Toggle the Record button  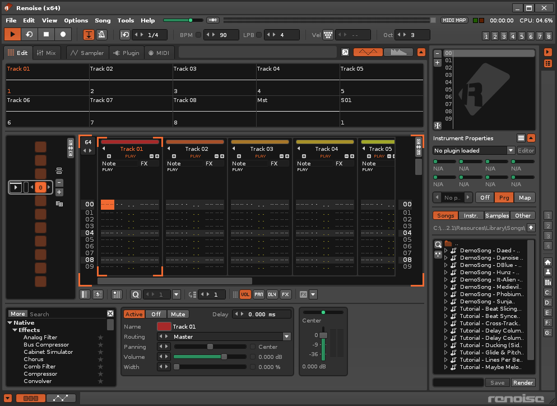click(63, 35)
